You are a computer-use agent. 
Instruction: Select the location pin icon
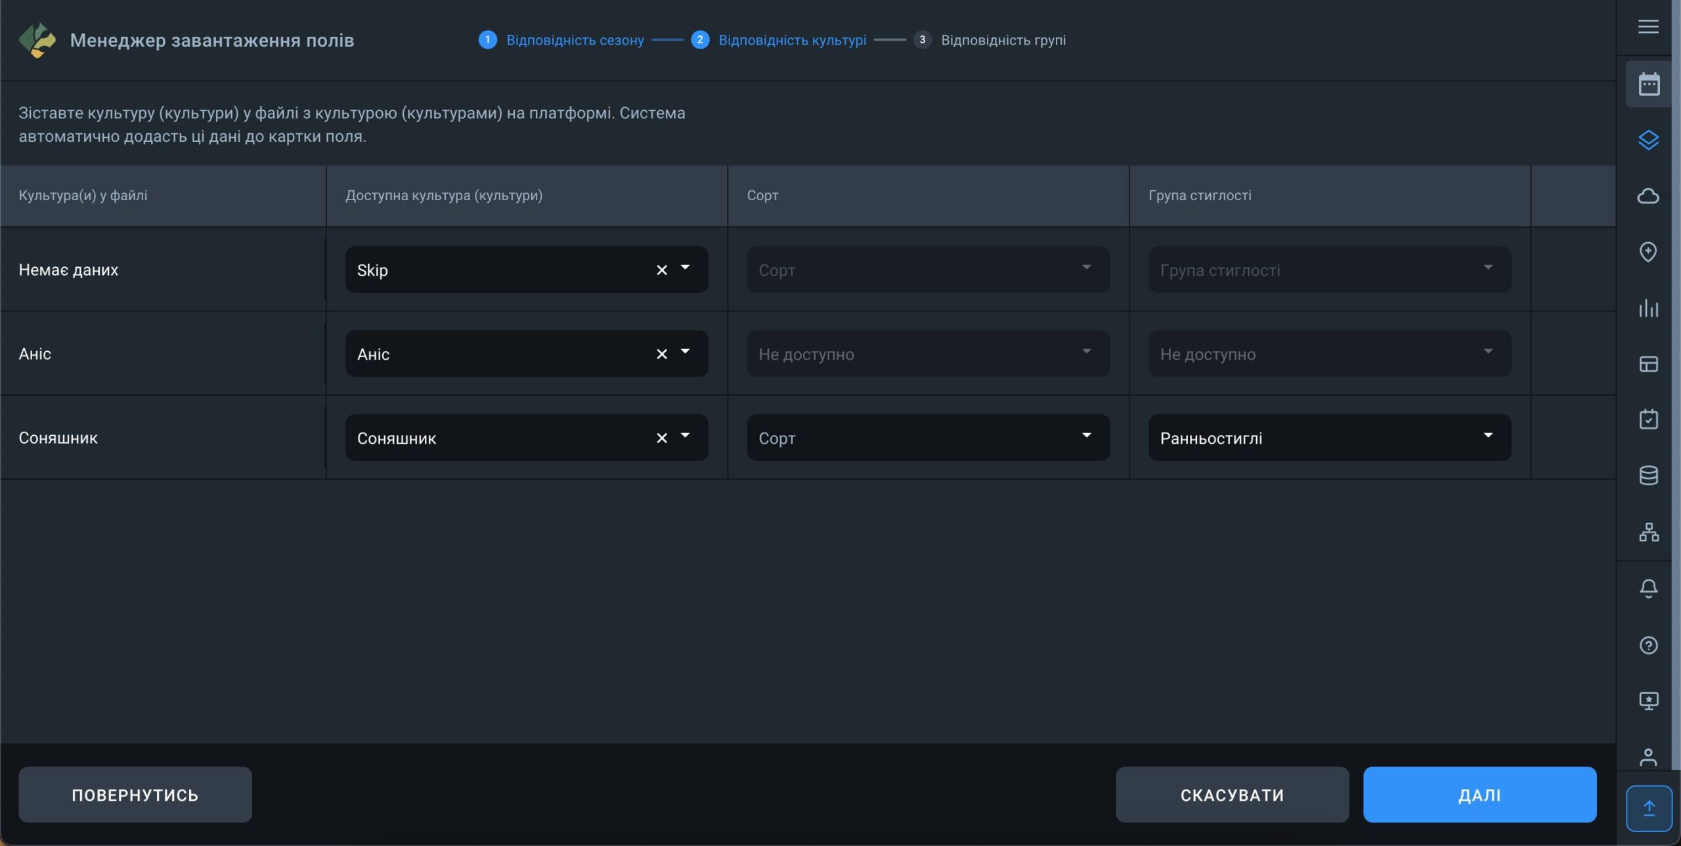click(x=1648, y=252)
